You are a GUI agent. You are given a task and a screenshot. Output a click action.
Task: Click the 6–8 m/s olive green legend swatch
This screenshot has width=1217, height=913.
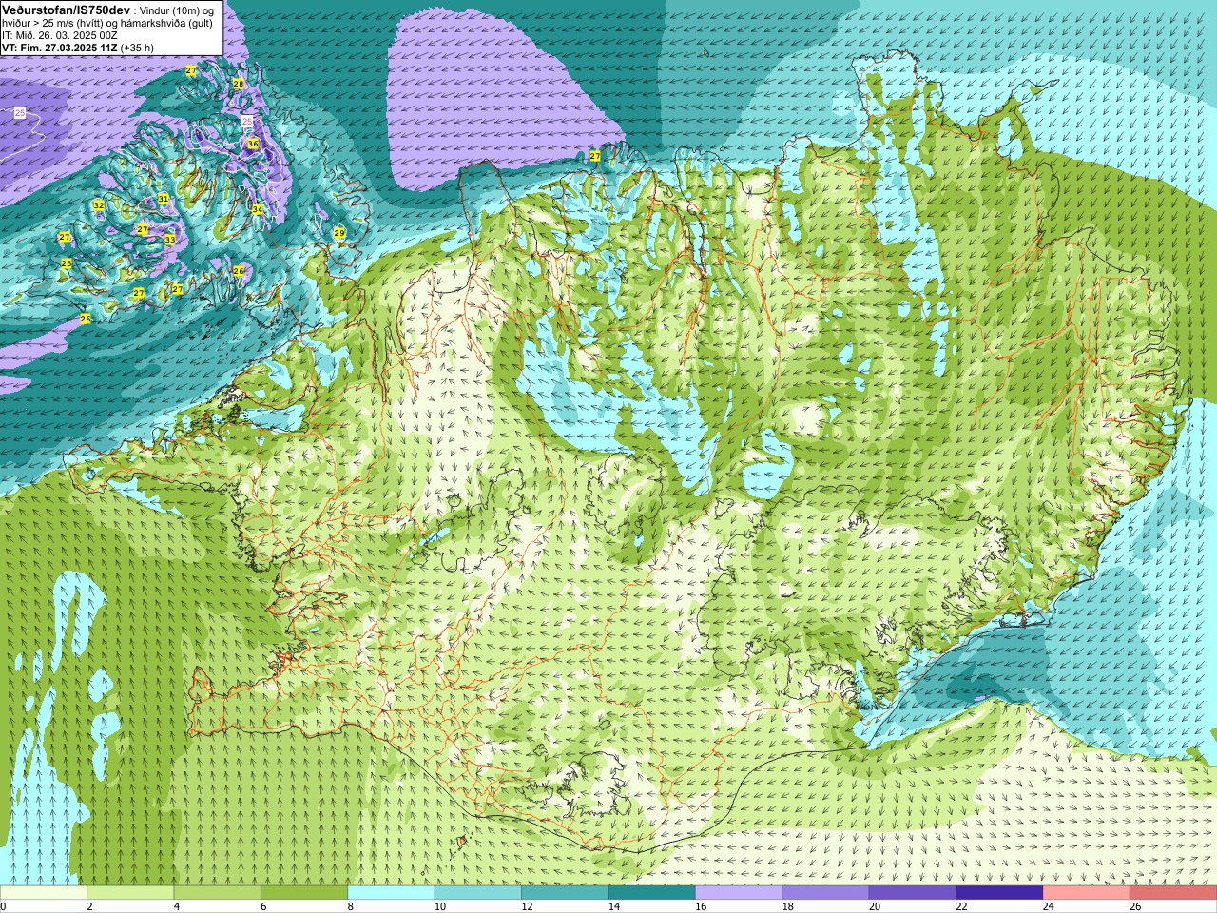click(304, 893)
